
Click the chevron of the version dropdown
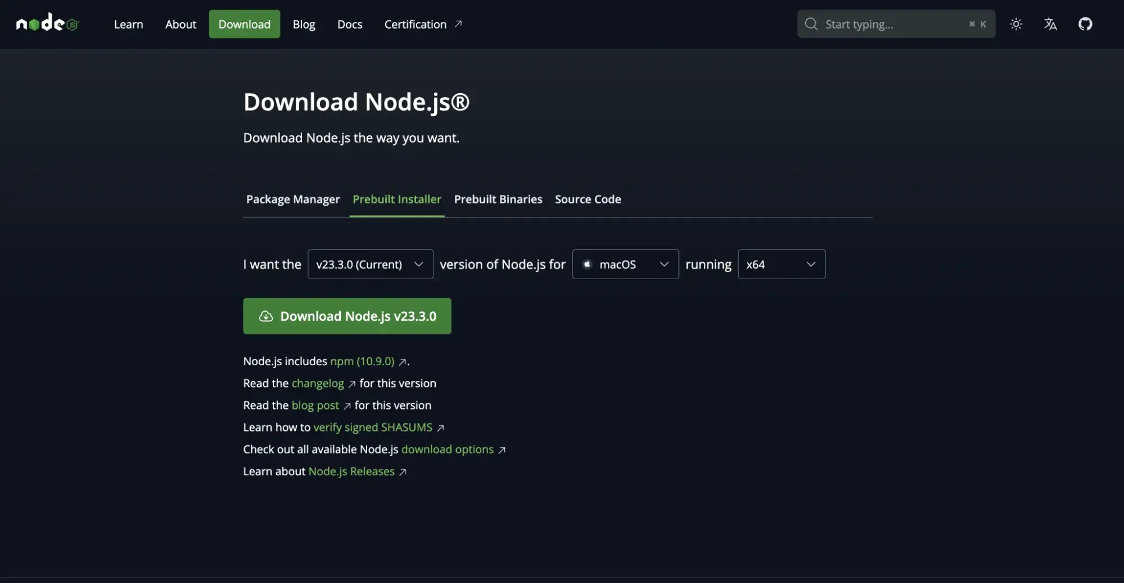pos(418,264)
